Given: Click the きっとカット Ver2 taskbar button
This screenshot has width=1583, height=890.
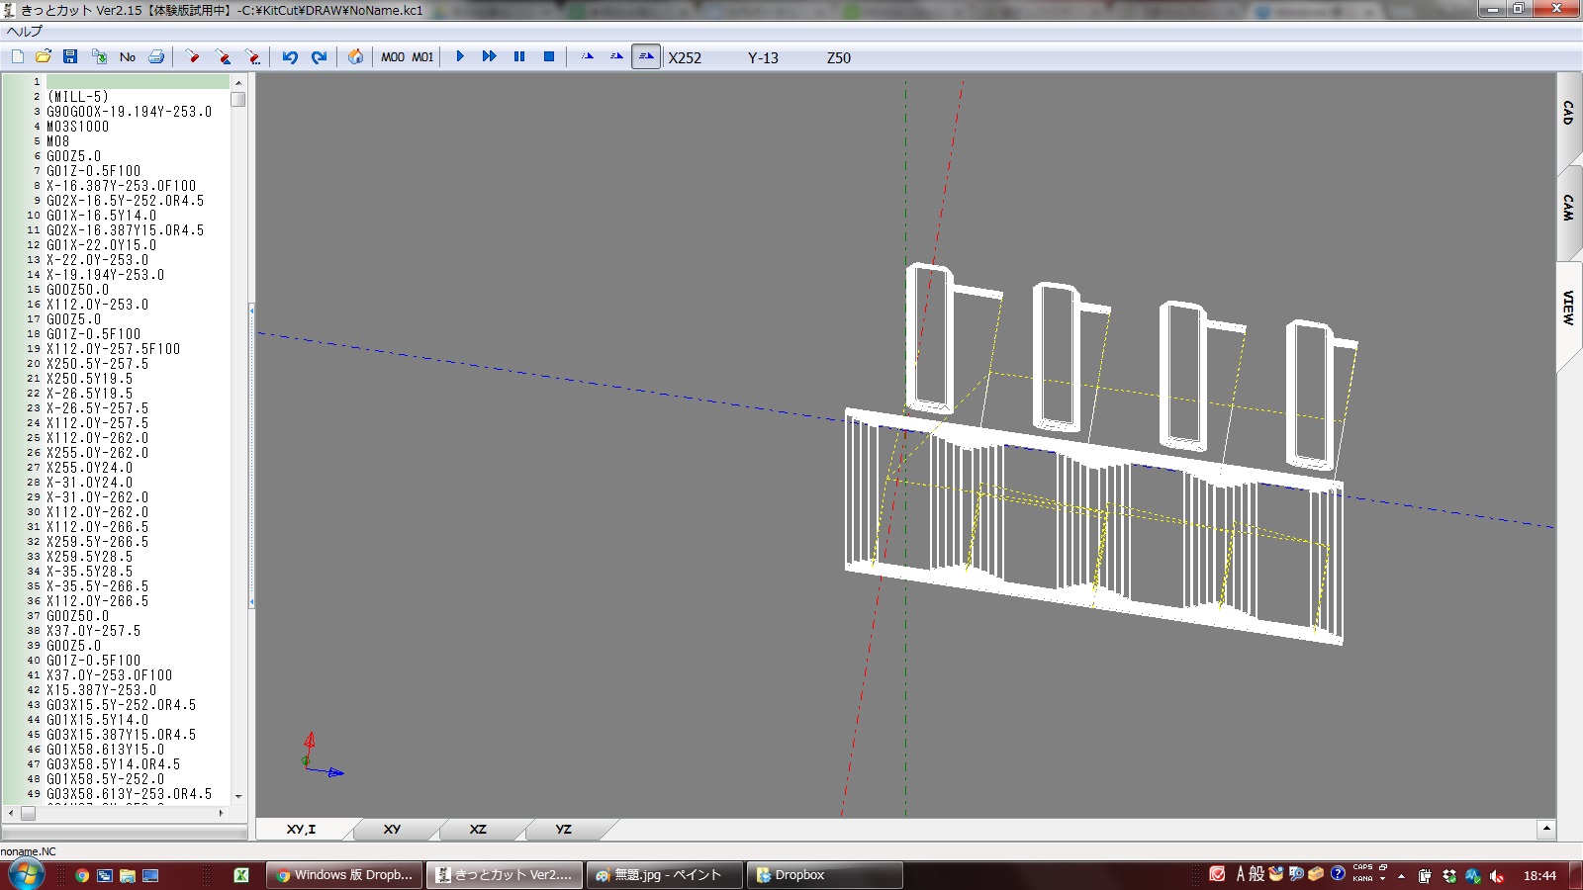Looking at the screenshot, I should pos(505,875).
